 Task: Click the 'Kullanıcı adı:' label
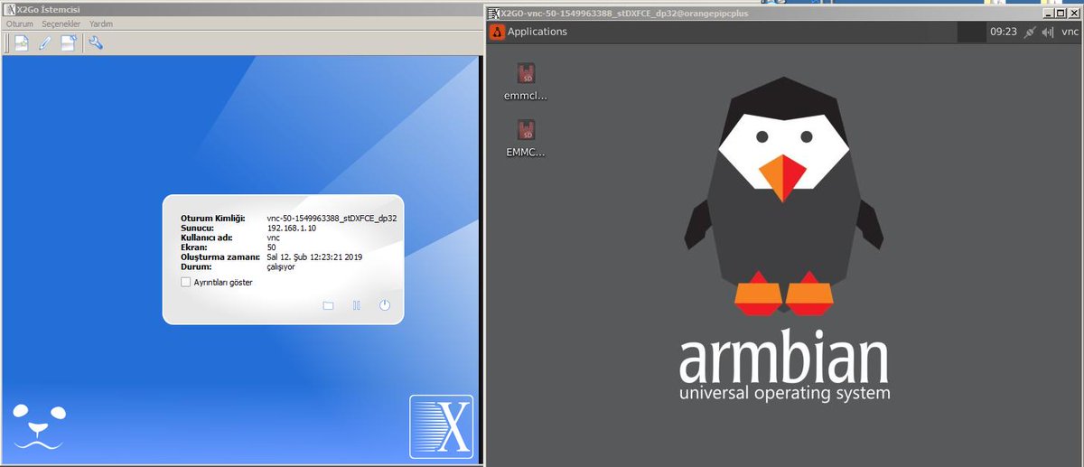208,238
